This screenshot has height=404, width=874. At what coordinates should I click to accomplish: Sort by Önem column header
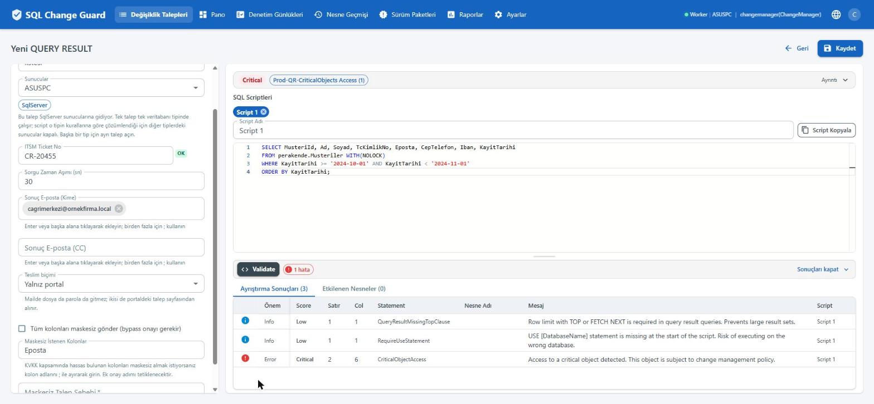tap(272, 306)
